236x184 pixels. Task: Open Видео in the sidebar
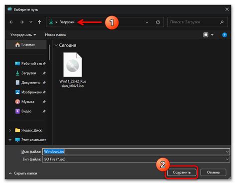click(x=30, y=111)
